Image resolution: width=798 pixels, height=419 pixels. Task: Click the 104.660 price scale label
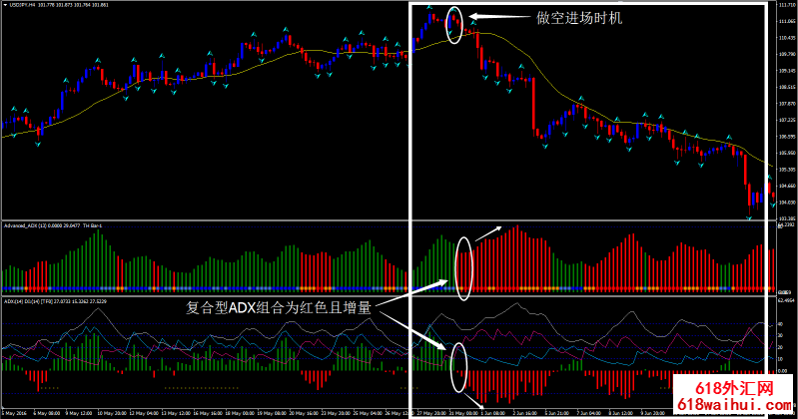coord(787,186)
